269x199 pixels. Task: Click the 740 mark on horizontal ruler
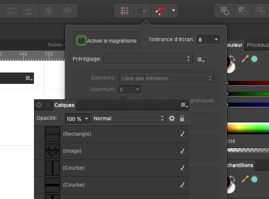click(x=23, y=54)
